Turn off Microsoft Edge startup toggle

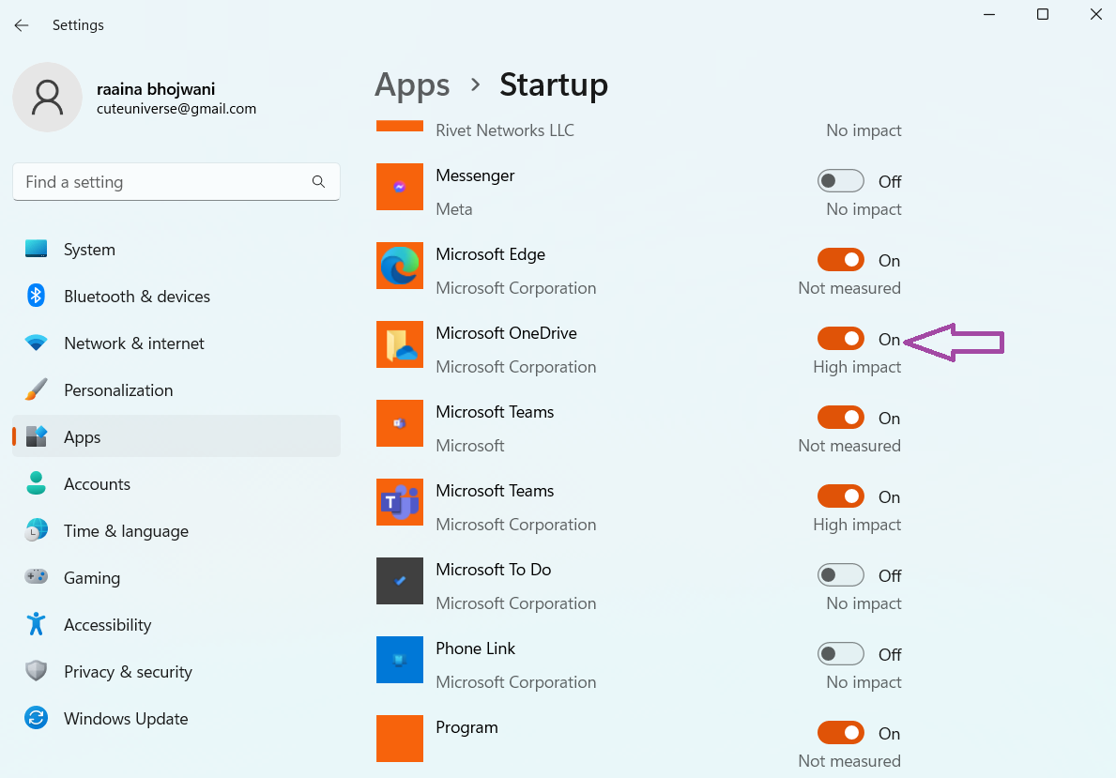(x=840, y=260)
